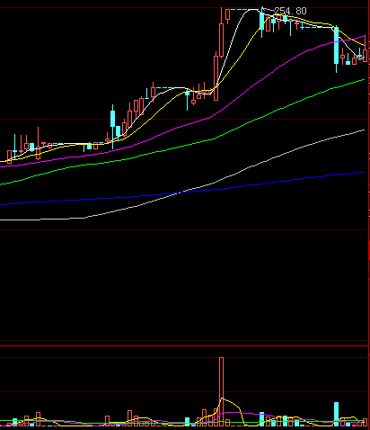
Task: Select the tallest red volume bar
Action: point(221,391)
